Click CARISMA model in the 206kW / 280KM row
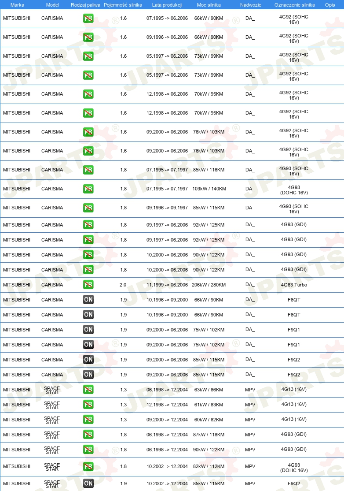The height and width of the screenshot is (491, 344). pyautogui.click(x=52, y=285)
